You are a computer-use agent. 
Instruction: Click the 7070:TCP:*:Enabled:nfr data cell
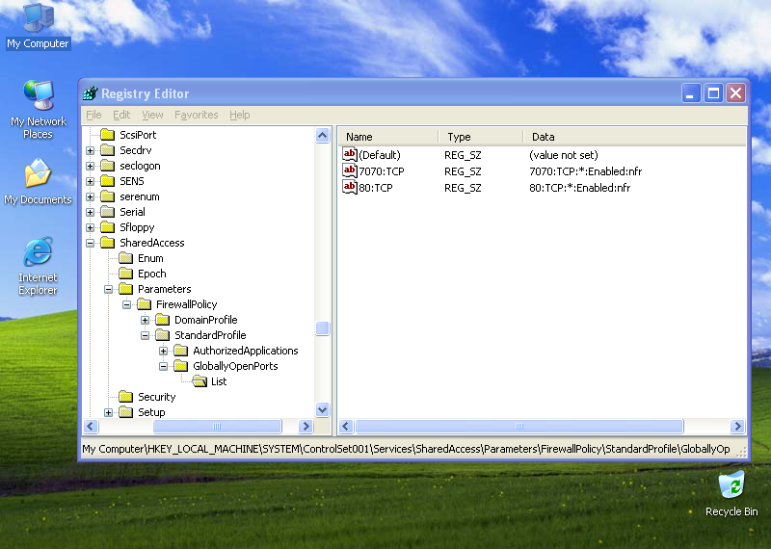(585, 171)
